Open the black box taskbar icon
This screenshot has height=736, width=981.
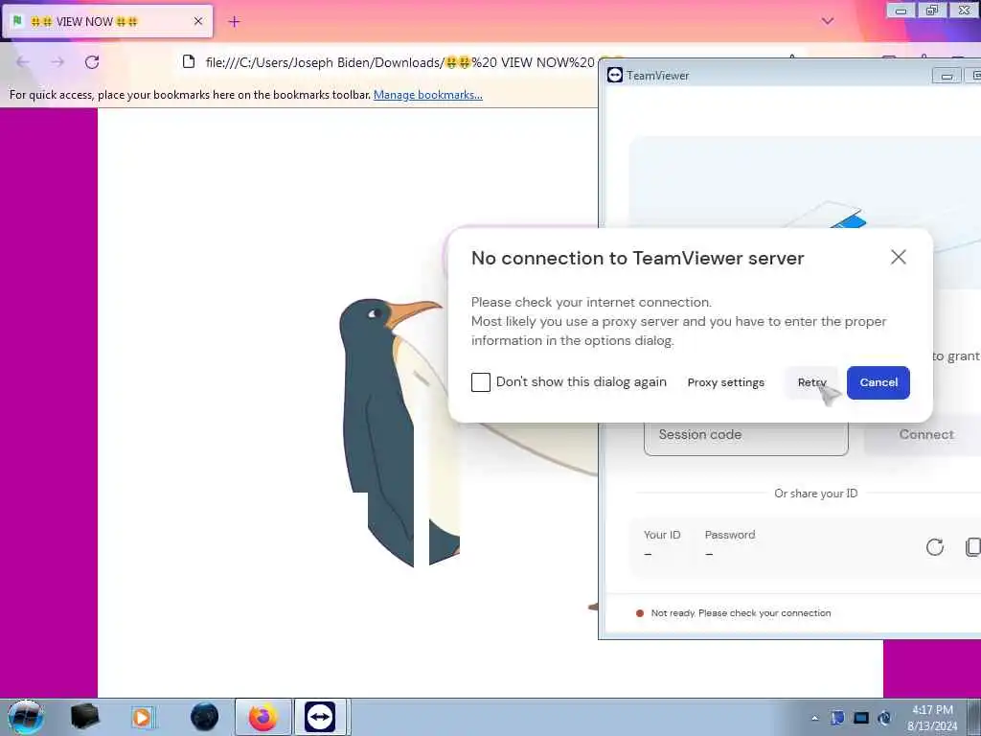click(84, 717)
